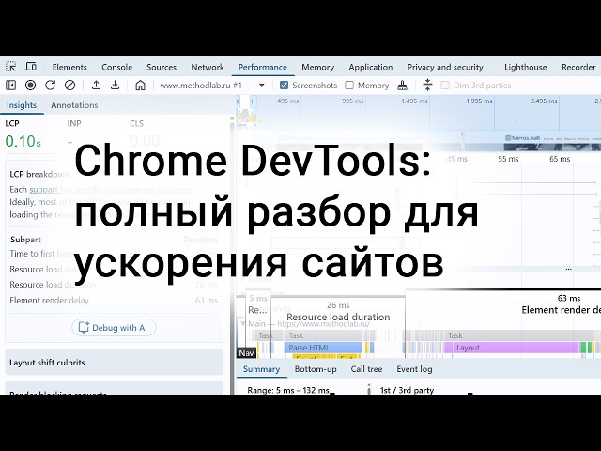Click the second overview range handle
Viewport: 601px width, 451px height.
coord(254,101)
